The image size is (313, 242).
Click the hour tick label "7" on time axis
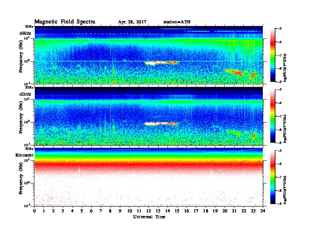(101, 211)
